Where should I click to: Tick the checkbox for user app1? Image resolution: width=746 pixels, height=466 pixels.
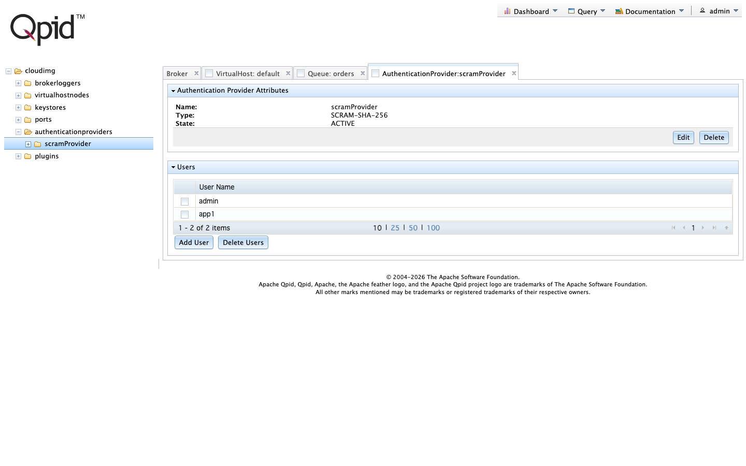(x=184, y=214)
